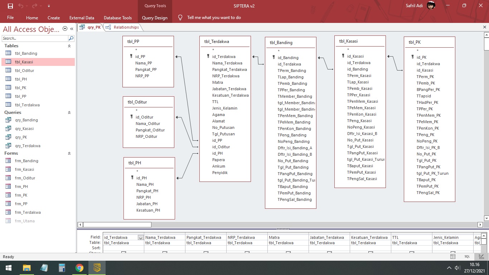The height and width of the screenshot is (275, 489).
Task: Click the Safril Adi account name
Action: point(414,6)
